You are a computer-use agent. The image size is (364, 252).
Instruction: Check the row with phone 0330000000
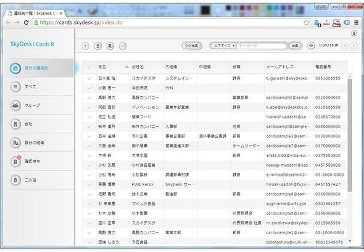pyautogui.click(x=89, y=136)
